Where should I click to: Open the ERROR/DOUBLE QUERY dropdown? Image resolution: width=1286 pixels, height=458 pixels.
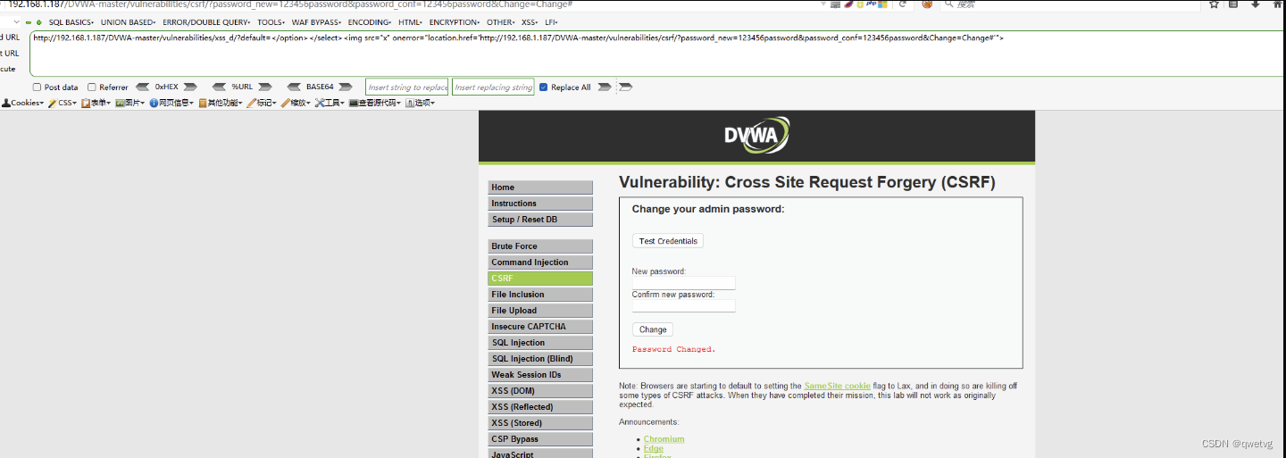coord(206,22)
